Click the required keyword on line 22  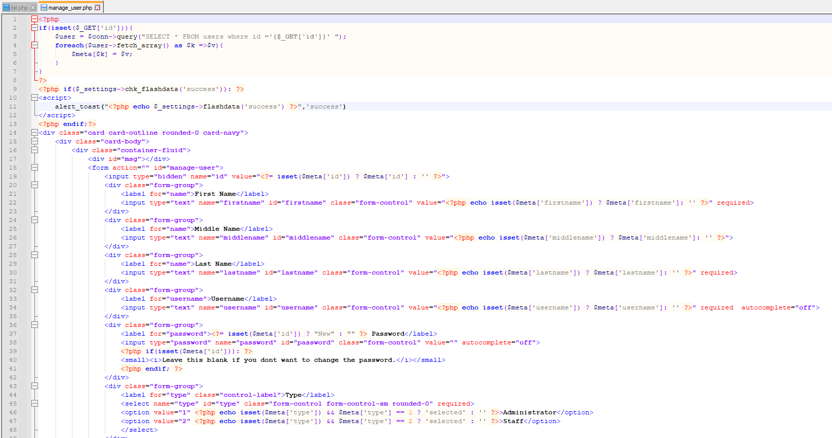733,203
